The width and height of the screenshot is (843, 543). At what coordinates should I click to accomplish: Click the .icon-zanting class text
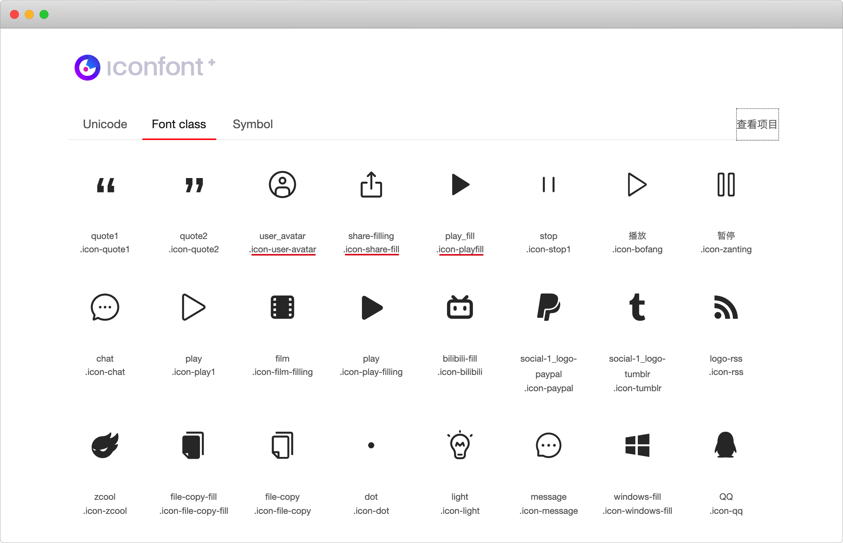click(726, 249)
